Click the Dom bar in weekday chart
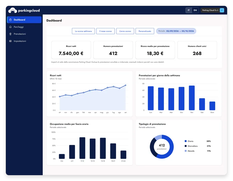The height and width of the screenshot is (181, 233). [212, 106]
